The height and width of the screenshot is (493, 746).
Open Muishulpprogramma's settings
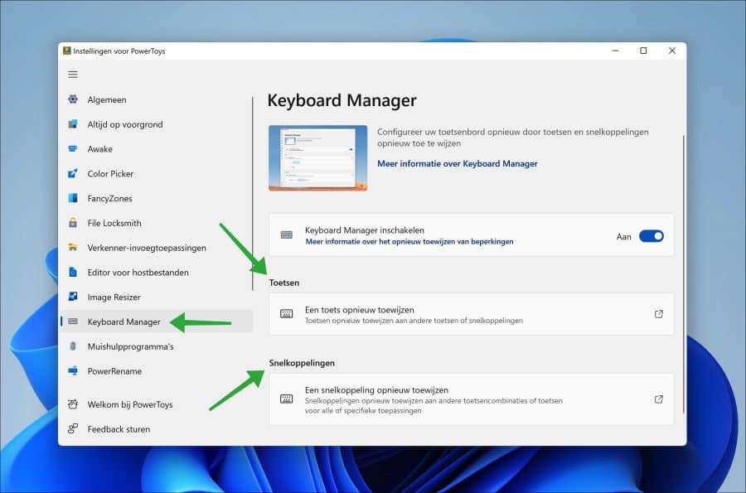point(157,346)
